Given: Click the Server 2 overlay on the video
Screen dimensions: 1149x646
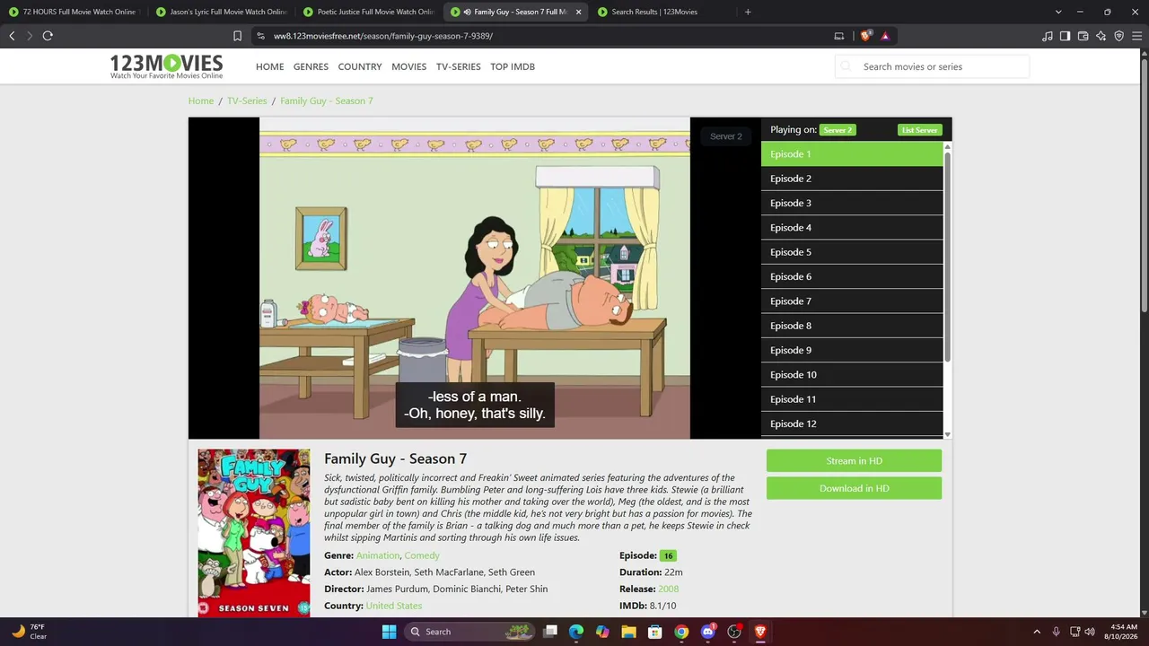Looking at the screenshot, I should pos(726,136).
